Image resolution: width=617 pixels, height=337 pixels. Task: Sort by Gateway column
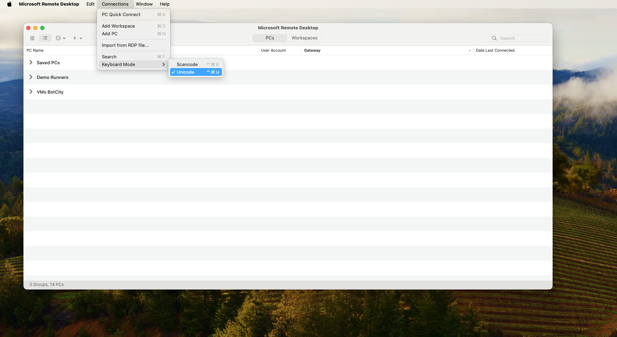pyautogui.click(x=312, y=50)
